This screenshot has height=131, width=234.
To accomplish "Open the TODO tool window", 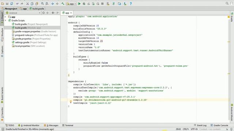I will (x=10, y=125).
